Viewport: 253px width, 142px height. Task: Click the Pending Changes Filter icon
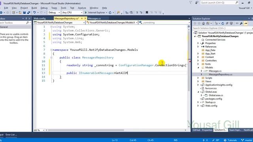coord(216,24)
